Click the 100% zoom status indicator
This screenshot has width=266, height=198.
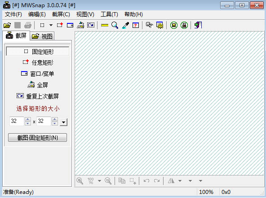[206, 192]
